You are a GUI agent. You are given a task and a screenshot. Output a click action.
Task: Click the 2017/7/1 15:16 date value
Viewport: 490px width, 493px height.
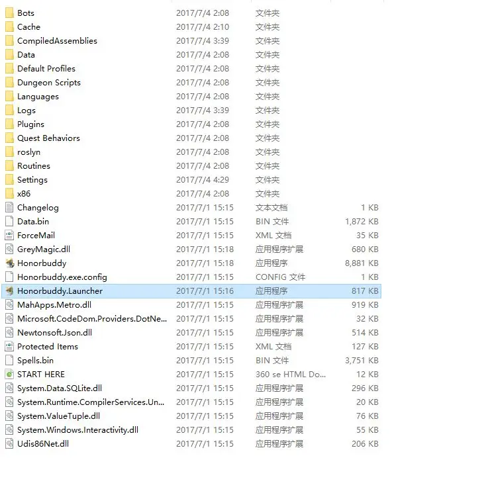click(x=205, y=291)
